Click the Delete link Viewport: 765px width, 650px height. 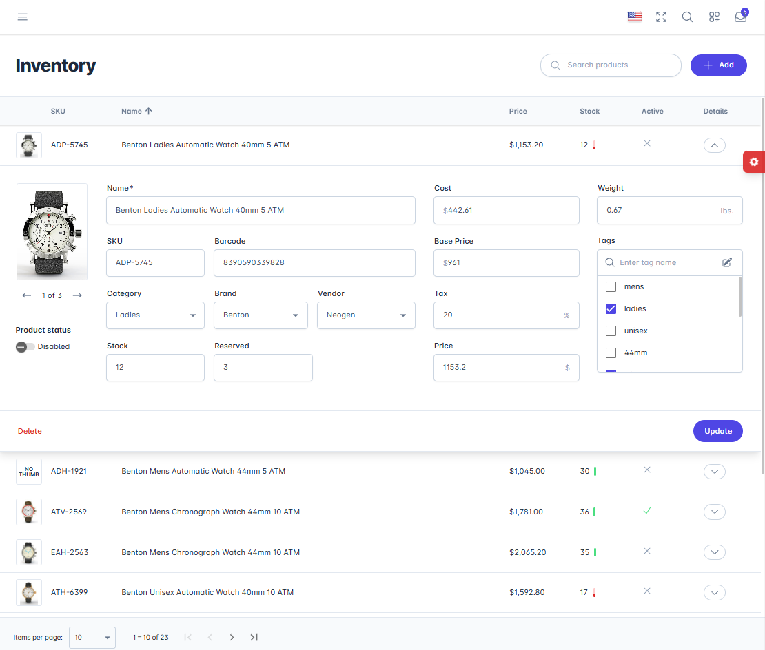coord(30,431)
